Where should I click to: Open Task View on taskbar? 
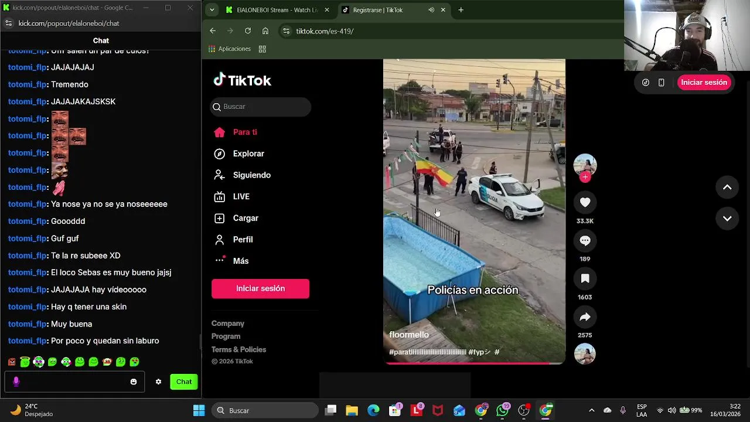[331, 410]
